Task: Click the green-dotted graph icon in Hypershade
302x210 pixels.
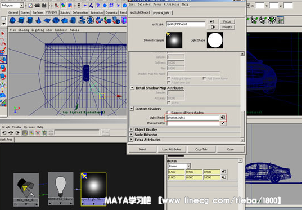Action: [x=44, y=133]
